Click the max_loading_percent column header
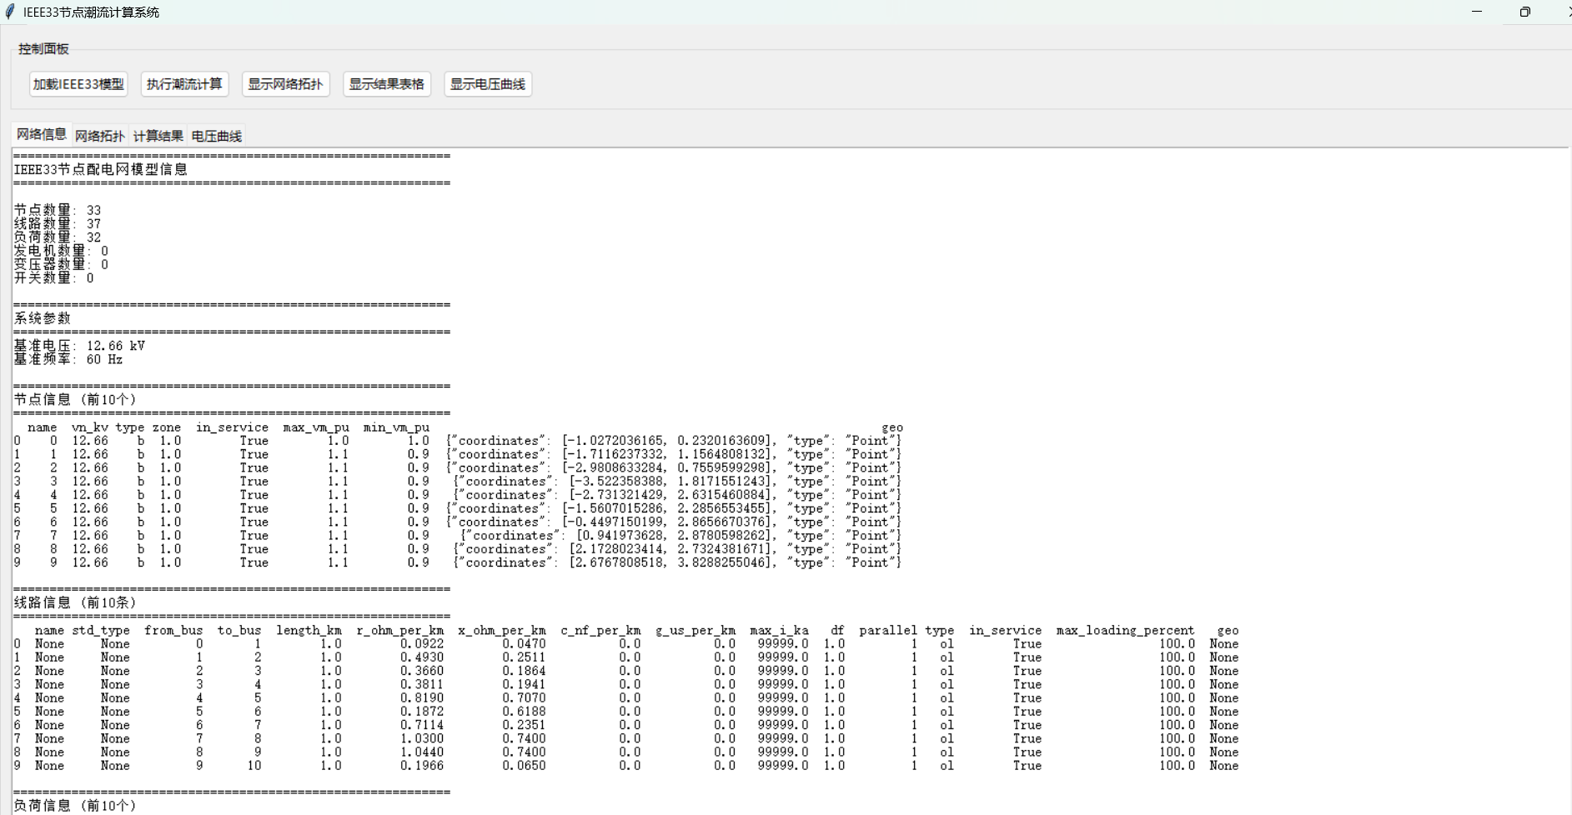Viewport: 1572px width, 815px height. pos(1125,631)
